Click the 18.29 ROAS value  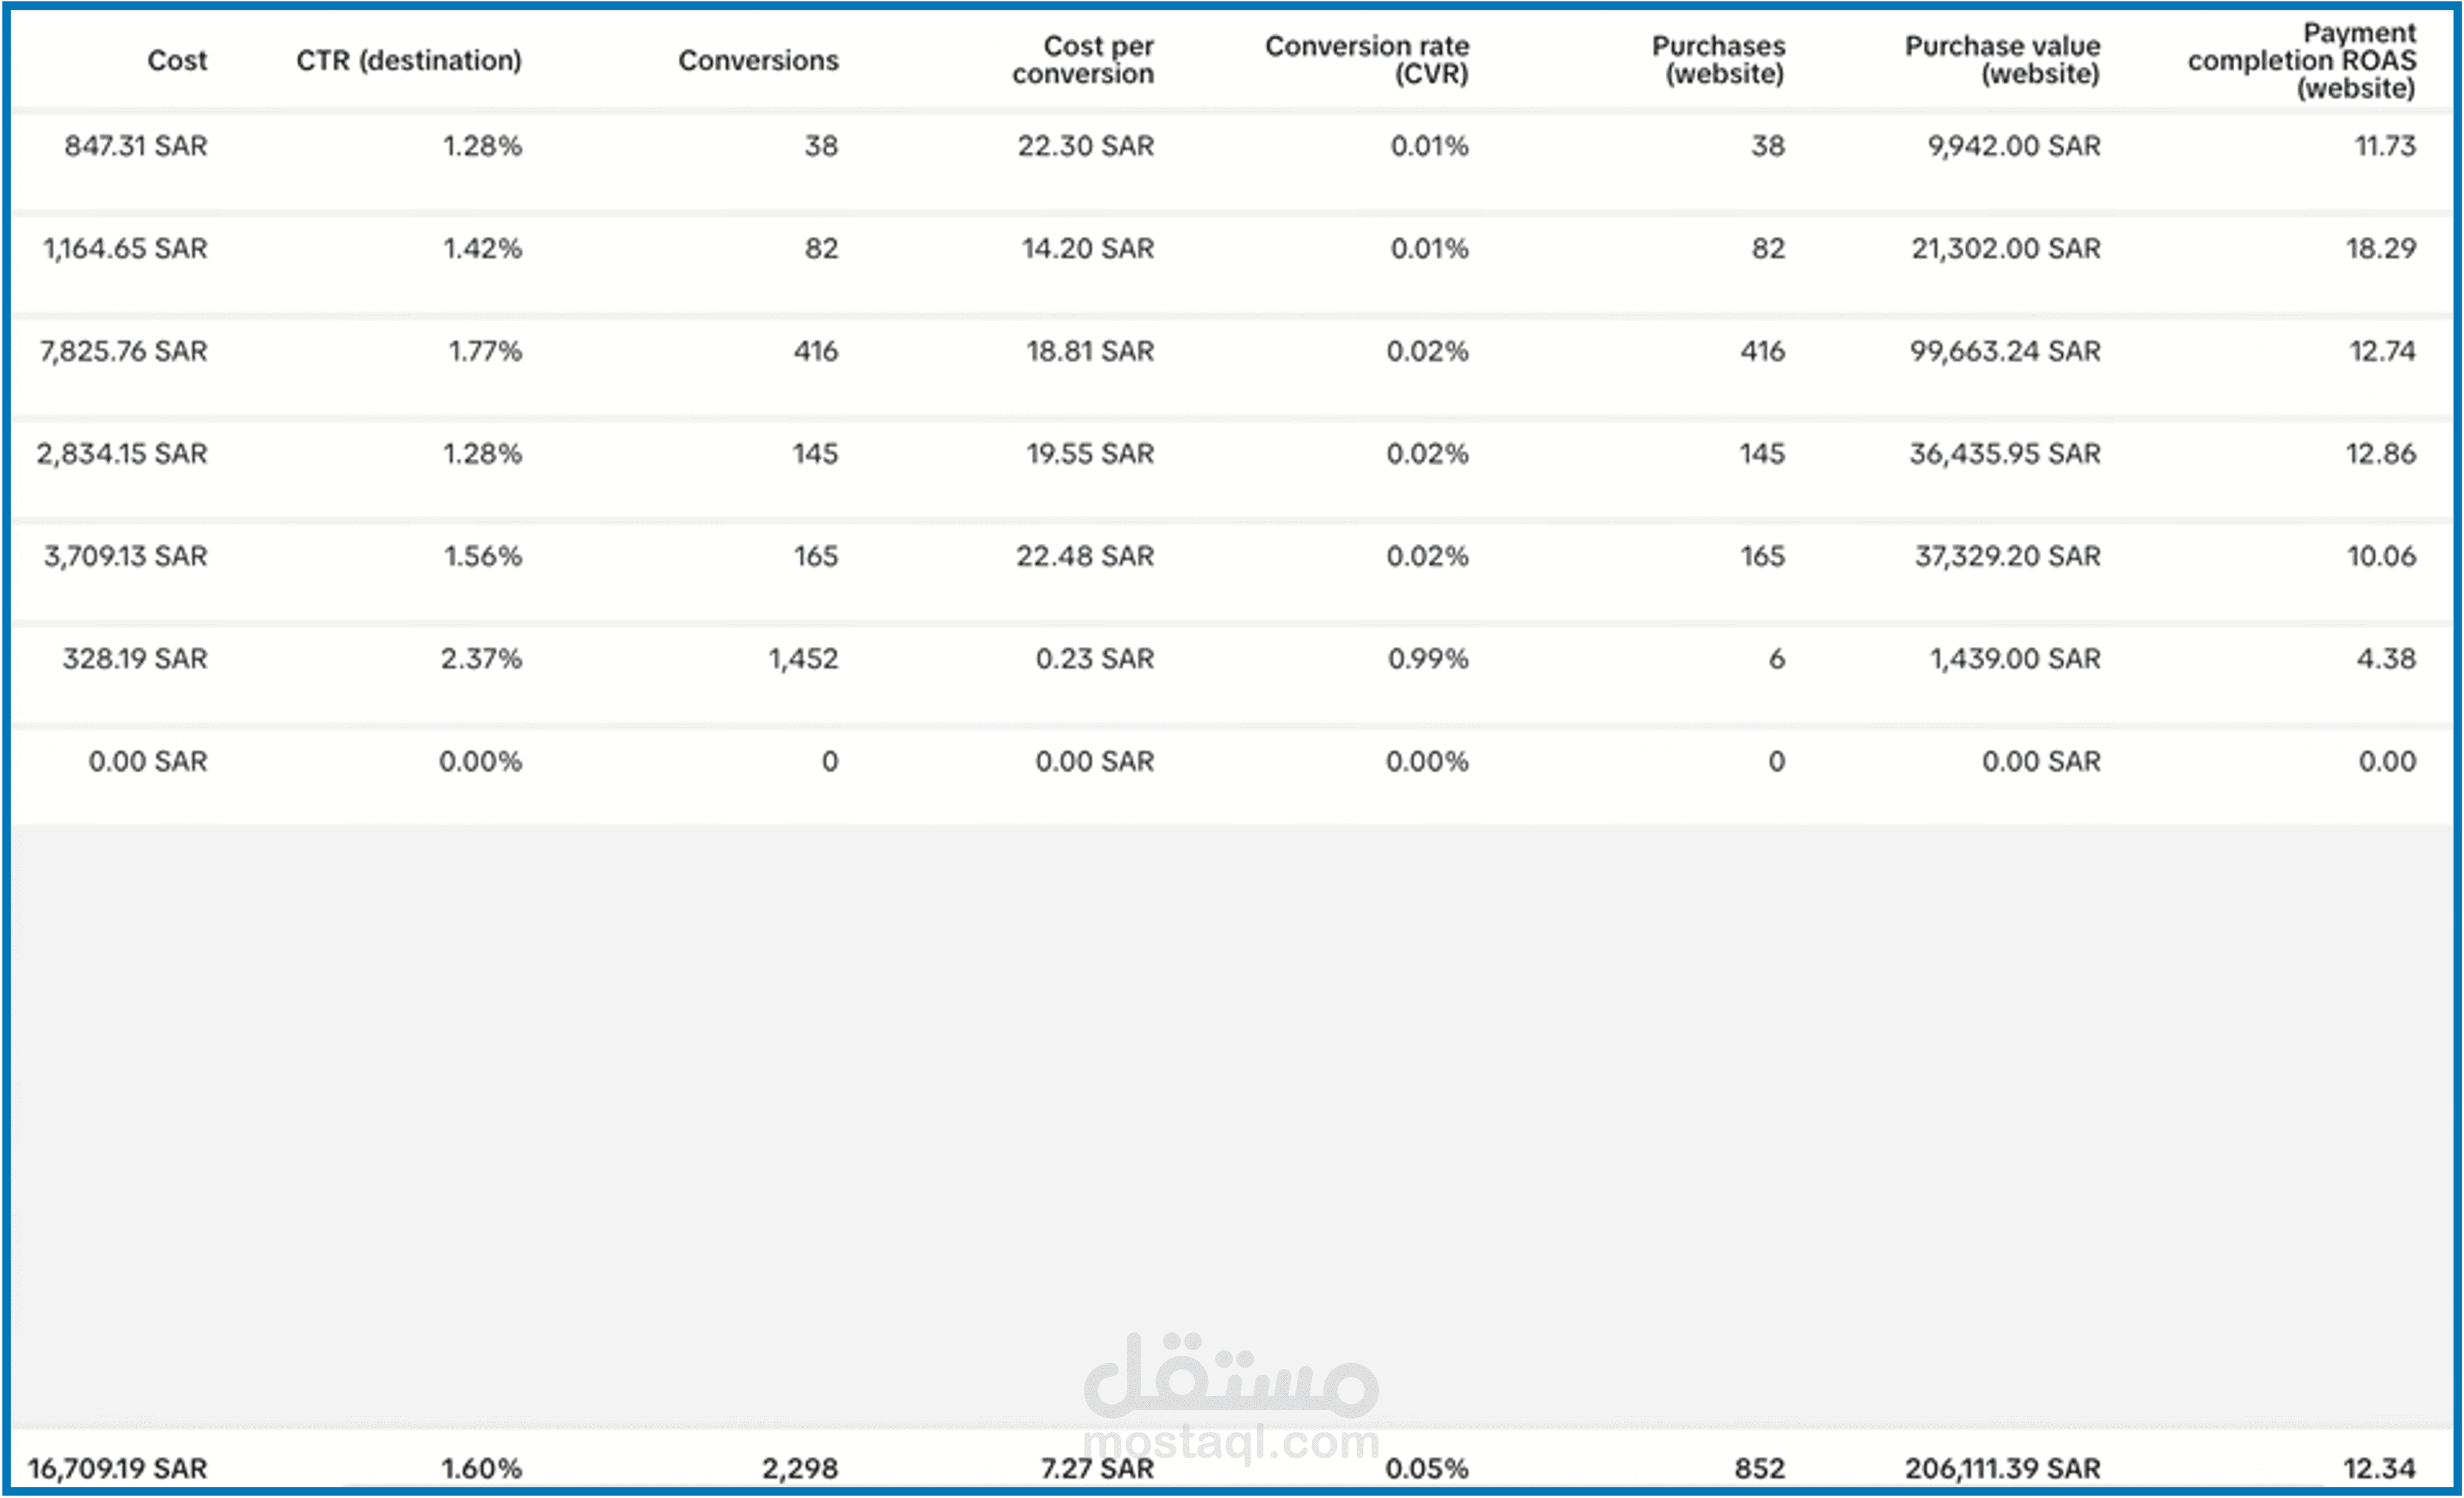(x=2381, y=248)
